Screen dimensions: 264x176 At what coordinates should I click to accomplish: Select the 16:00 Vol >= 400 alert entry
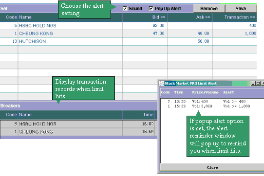tap(207, 101)
